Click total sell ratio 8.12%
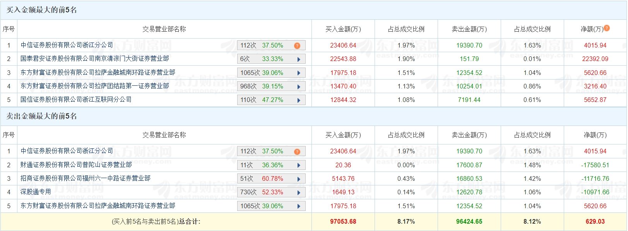The width and height of the screenshot is (628, 231). pyautogui.click(x=532, y=222)
